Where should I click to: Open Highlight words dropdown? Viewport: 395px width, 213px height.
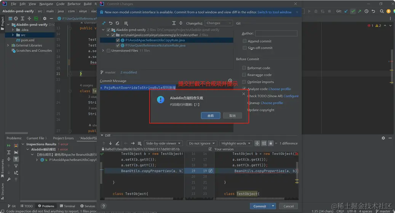(x=235, y=143)
